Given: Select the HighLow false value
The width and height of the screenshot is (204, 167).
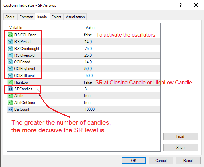Looking at the screenshot, I should click(88, 82).
